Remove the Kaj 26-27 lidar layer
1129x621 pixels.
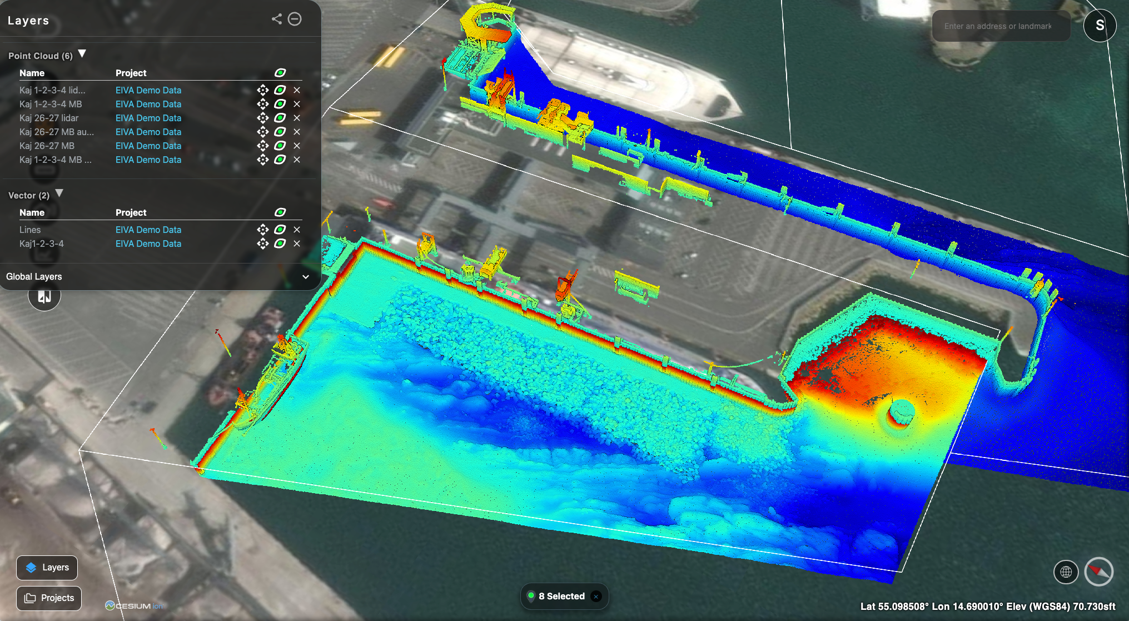point(297,118)
